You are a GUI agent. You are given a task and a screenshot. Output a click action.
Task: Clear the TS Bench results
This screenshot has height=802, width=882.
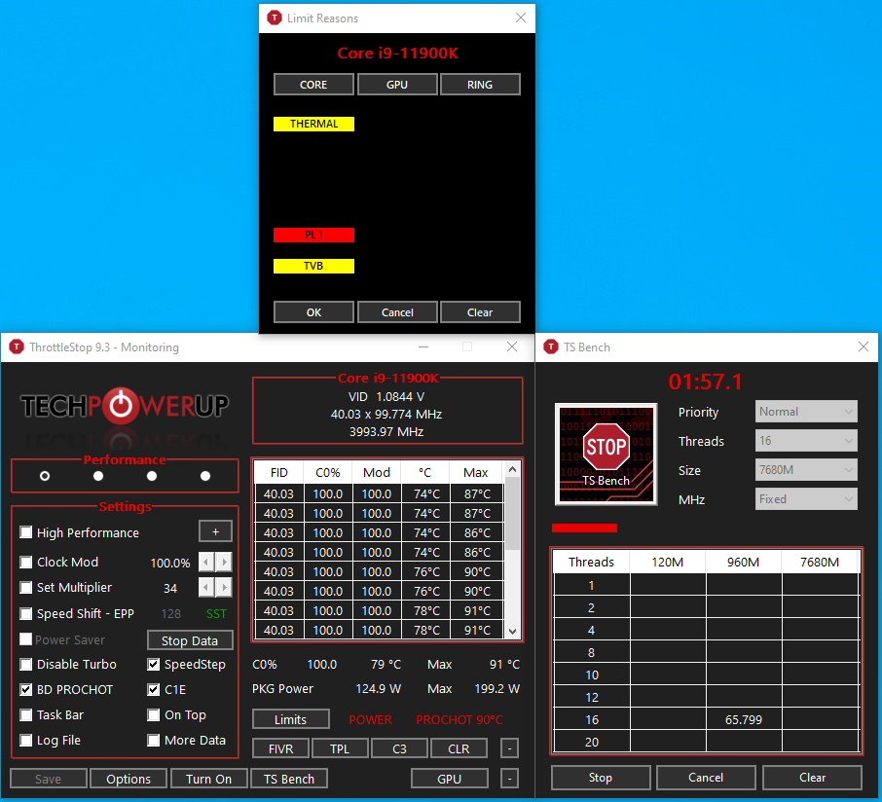pyautogui.click(x=812, y=778)
